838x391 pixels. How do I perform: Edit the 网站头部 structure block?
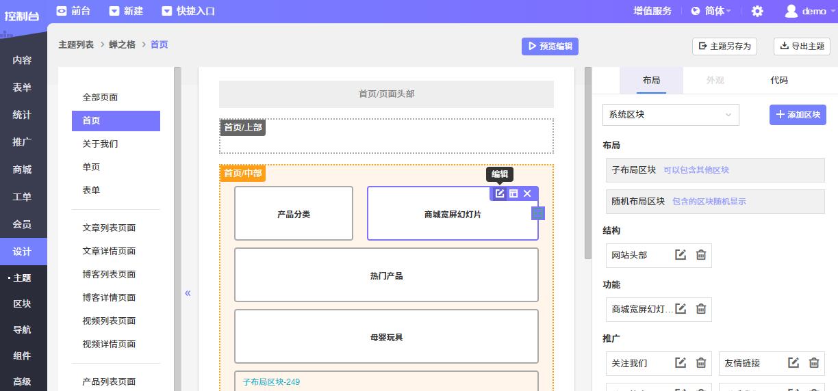(681, 255)
